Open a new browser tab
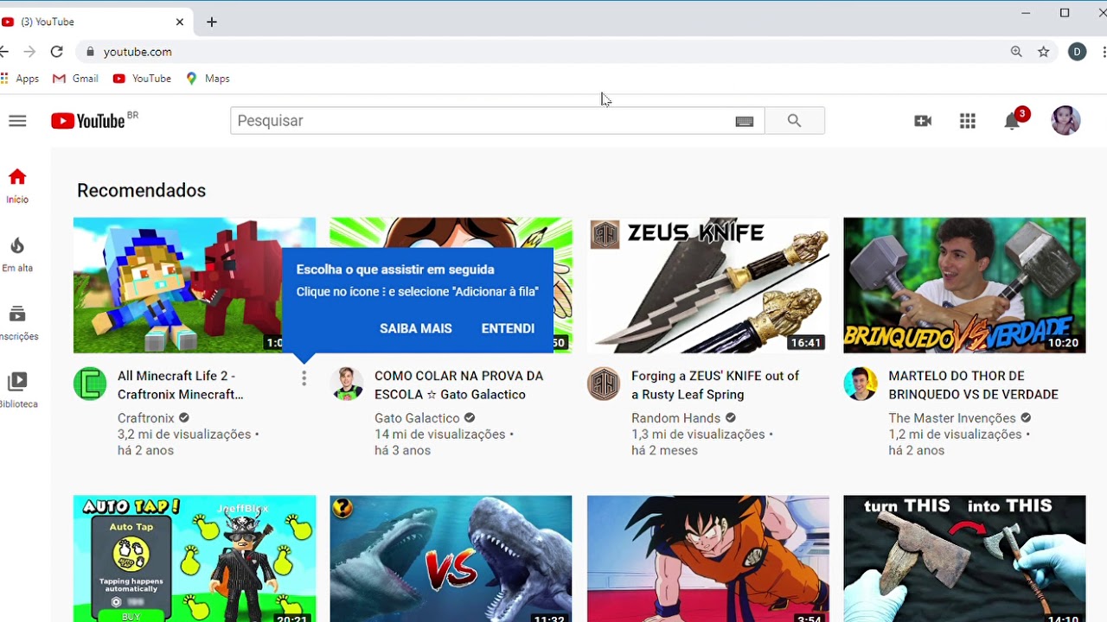The image size is (1107, 622). point(212,22)
